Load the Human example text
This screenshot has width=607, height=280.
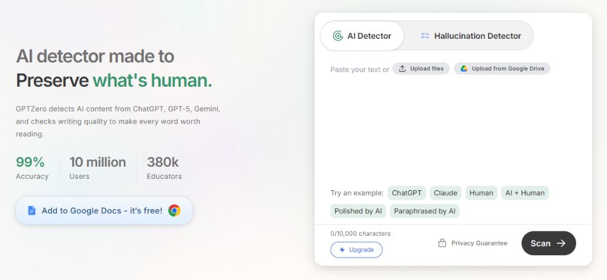coord(481,193)
